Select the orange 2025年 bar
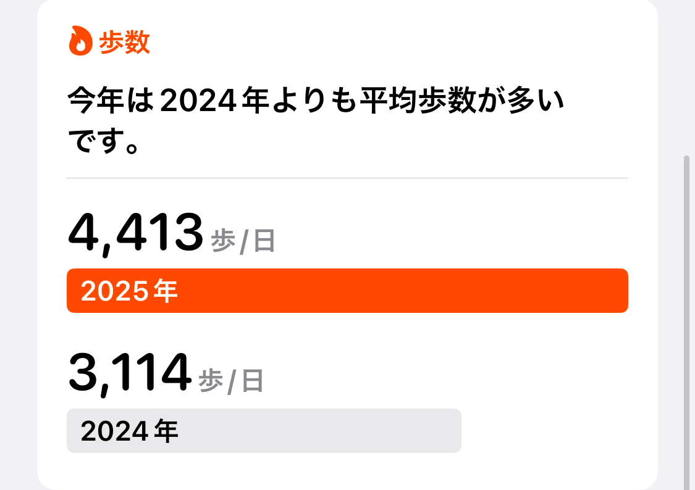The height and width of the screenshot is (490, 695). tap(347, 291)
